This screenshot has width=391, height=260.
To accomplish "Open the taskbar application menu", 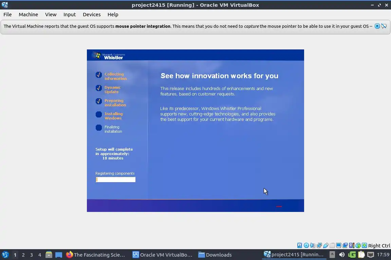I will tap(5, 255).
